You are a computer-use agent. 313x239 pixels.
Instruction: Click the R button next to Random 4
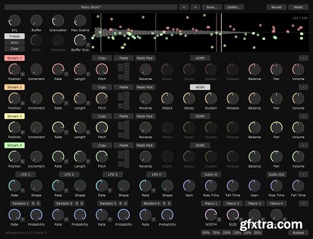(164, 203)
